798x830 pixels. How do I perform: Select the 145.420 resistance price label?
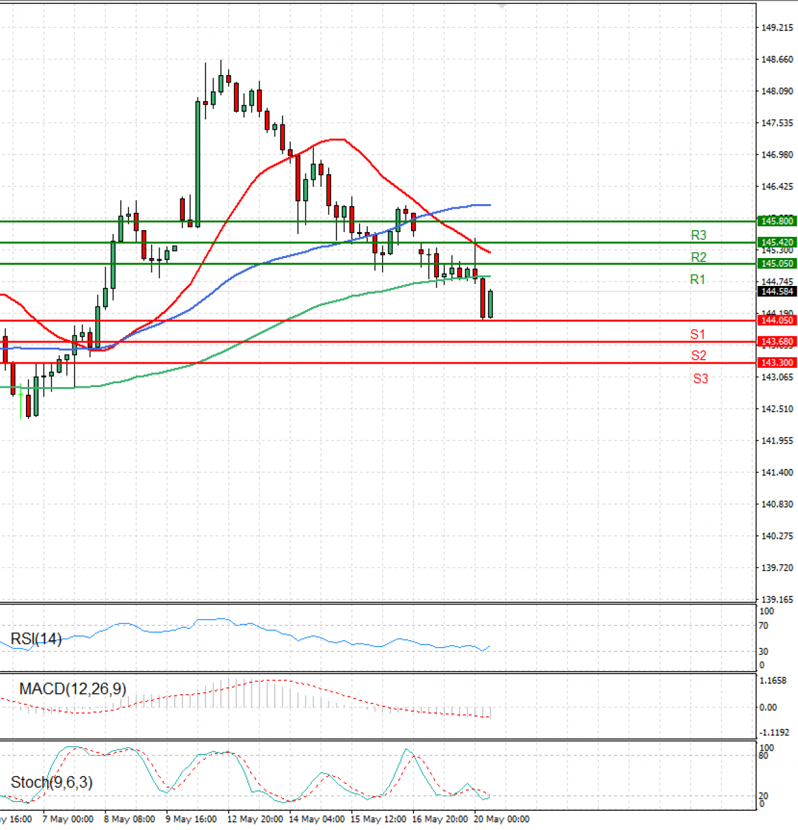click(x=777, y=243)
